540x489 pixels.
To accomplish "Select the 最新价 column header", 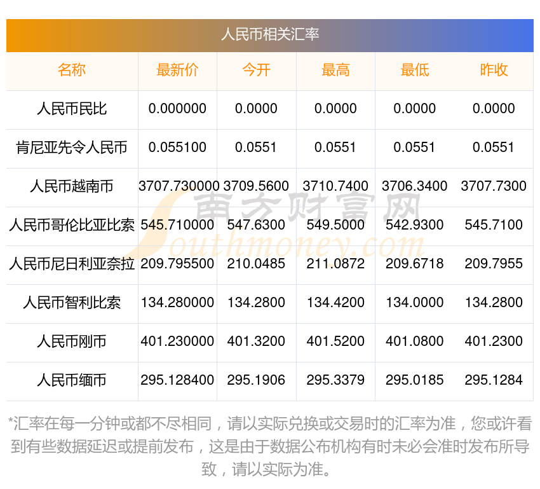I will tap(177, 70).
